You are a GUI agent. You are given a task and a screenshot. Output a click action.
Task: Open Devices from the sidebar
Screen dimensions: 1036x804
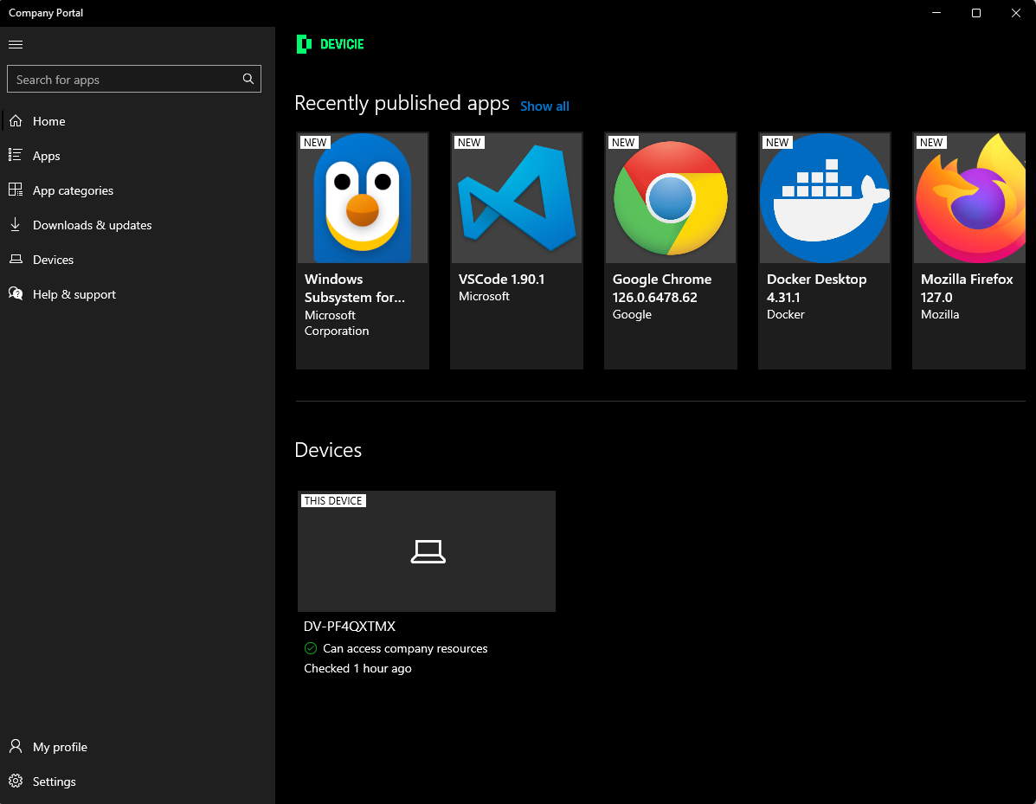[x=138, y=260]
